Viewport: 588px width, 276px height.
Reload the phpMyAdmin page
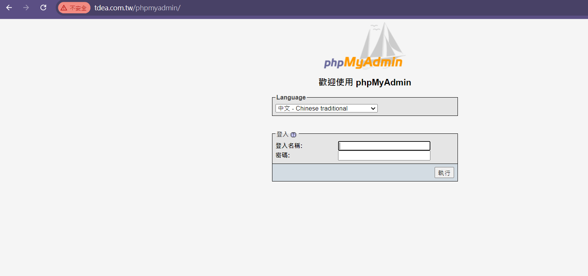click(43, 8)
